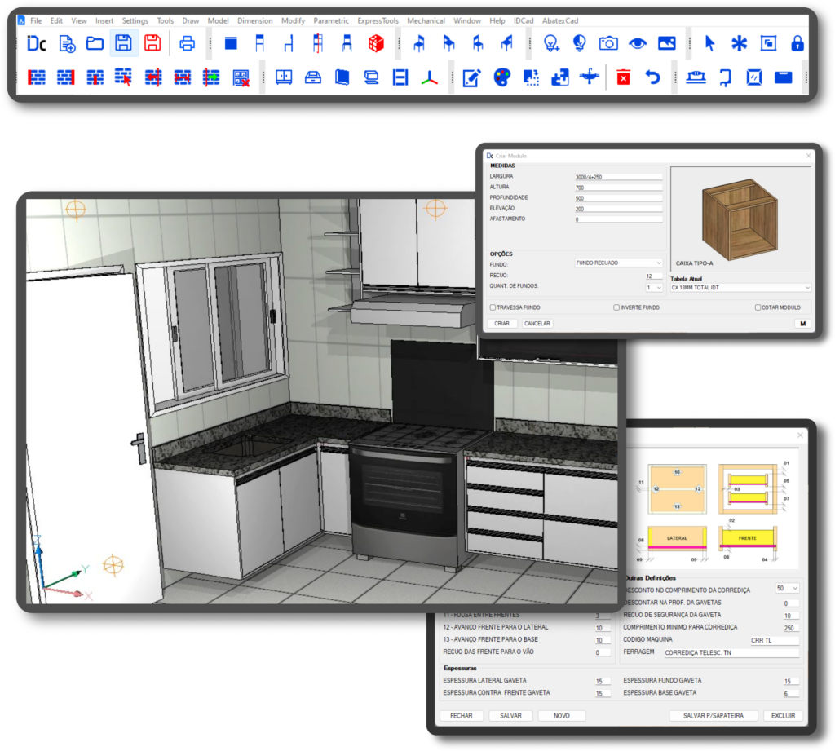Click the two-door cabinet module icon
835x751 pixels.
(284, 77)
